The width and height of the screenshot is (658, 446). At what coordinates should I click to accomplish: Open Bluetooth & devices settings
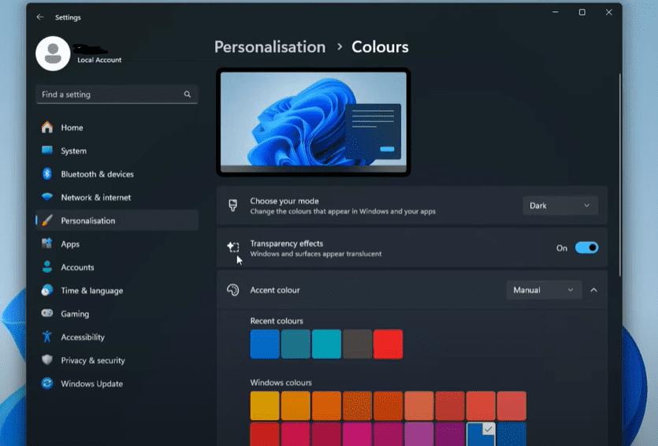(97, 174)
